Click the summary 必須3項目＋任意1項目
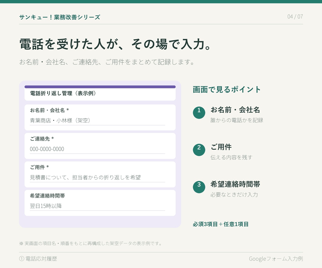322x268 pixels. 221,224
